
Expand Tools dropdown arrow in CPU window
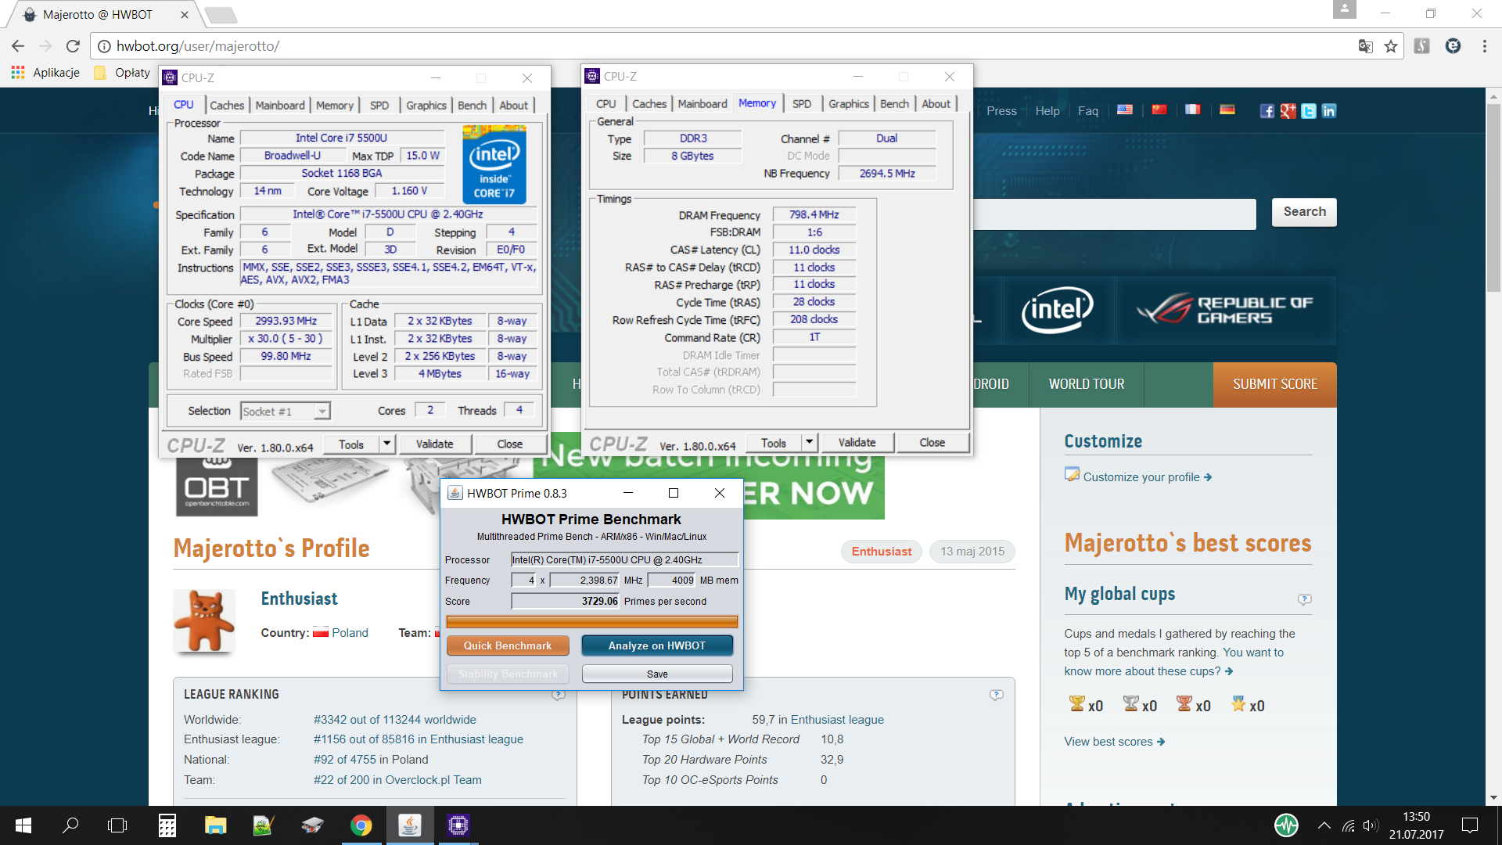click(x=386, y=444)
